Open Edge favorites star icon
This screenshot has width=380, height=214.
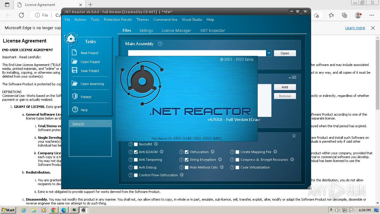(x=331, y=15)
